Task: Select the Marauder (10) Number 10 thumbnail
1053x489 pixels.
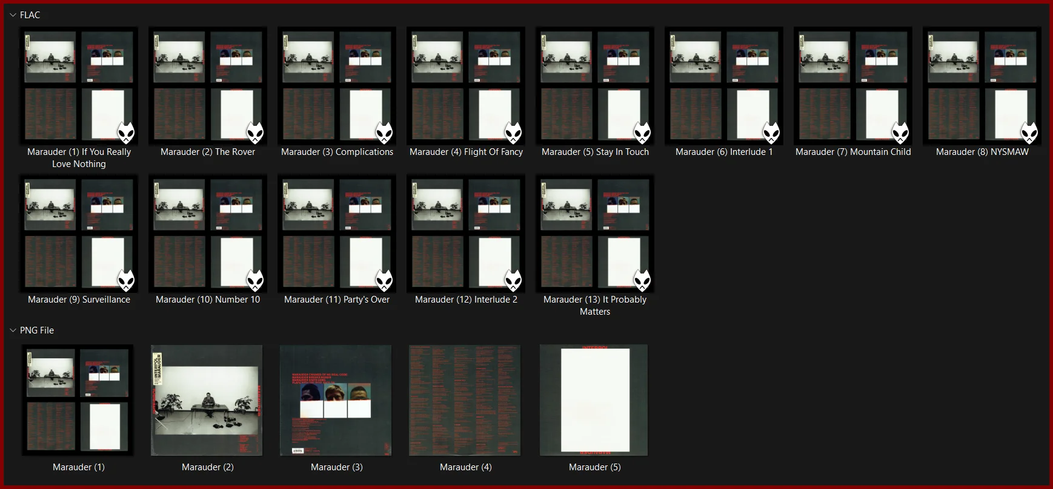Action: [208, 233]
